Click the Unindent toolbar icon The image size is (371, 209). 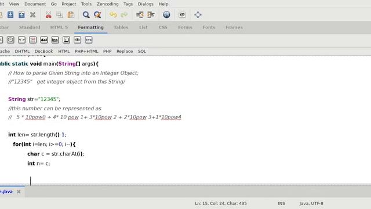tap(140, 15)
